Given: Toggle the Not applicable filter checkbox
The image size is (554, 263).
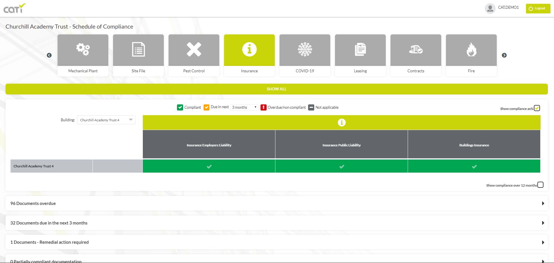Looking at the screenshot, I should [311, 107].
